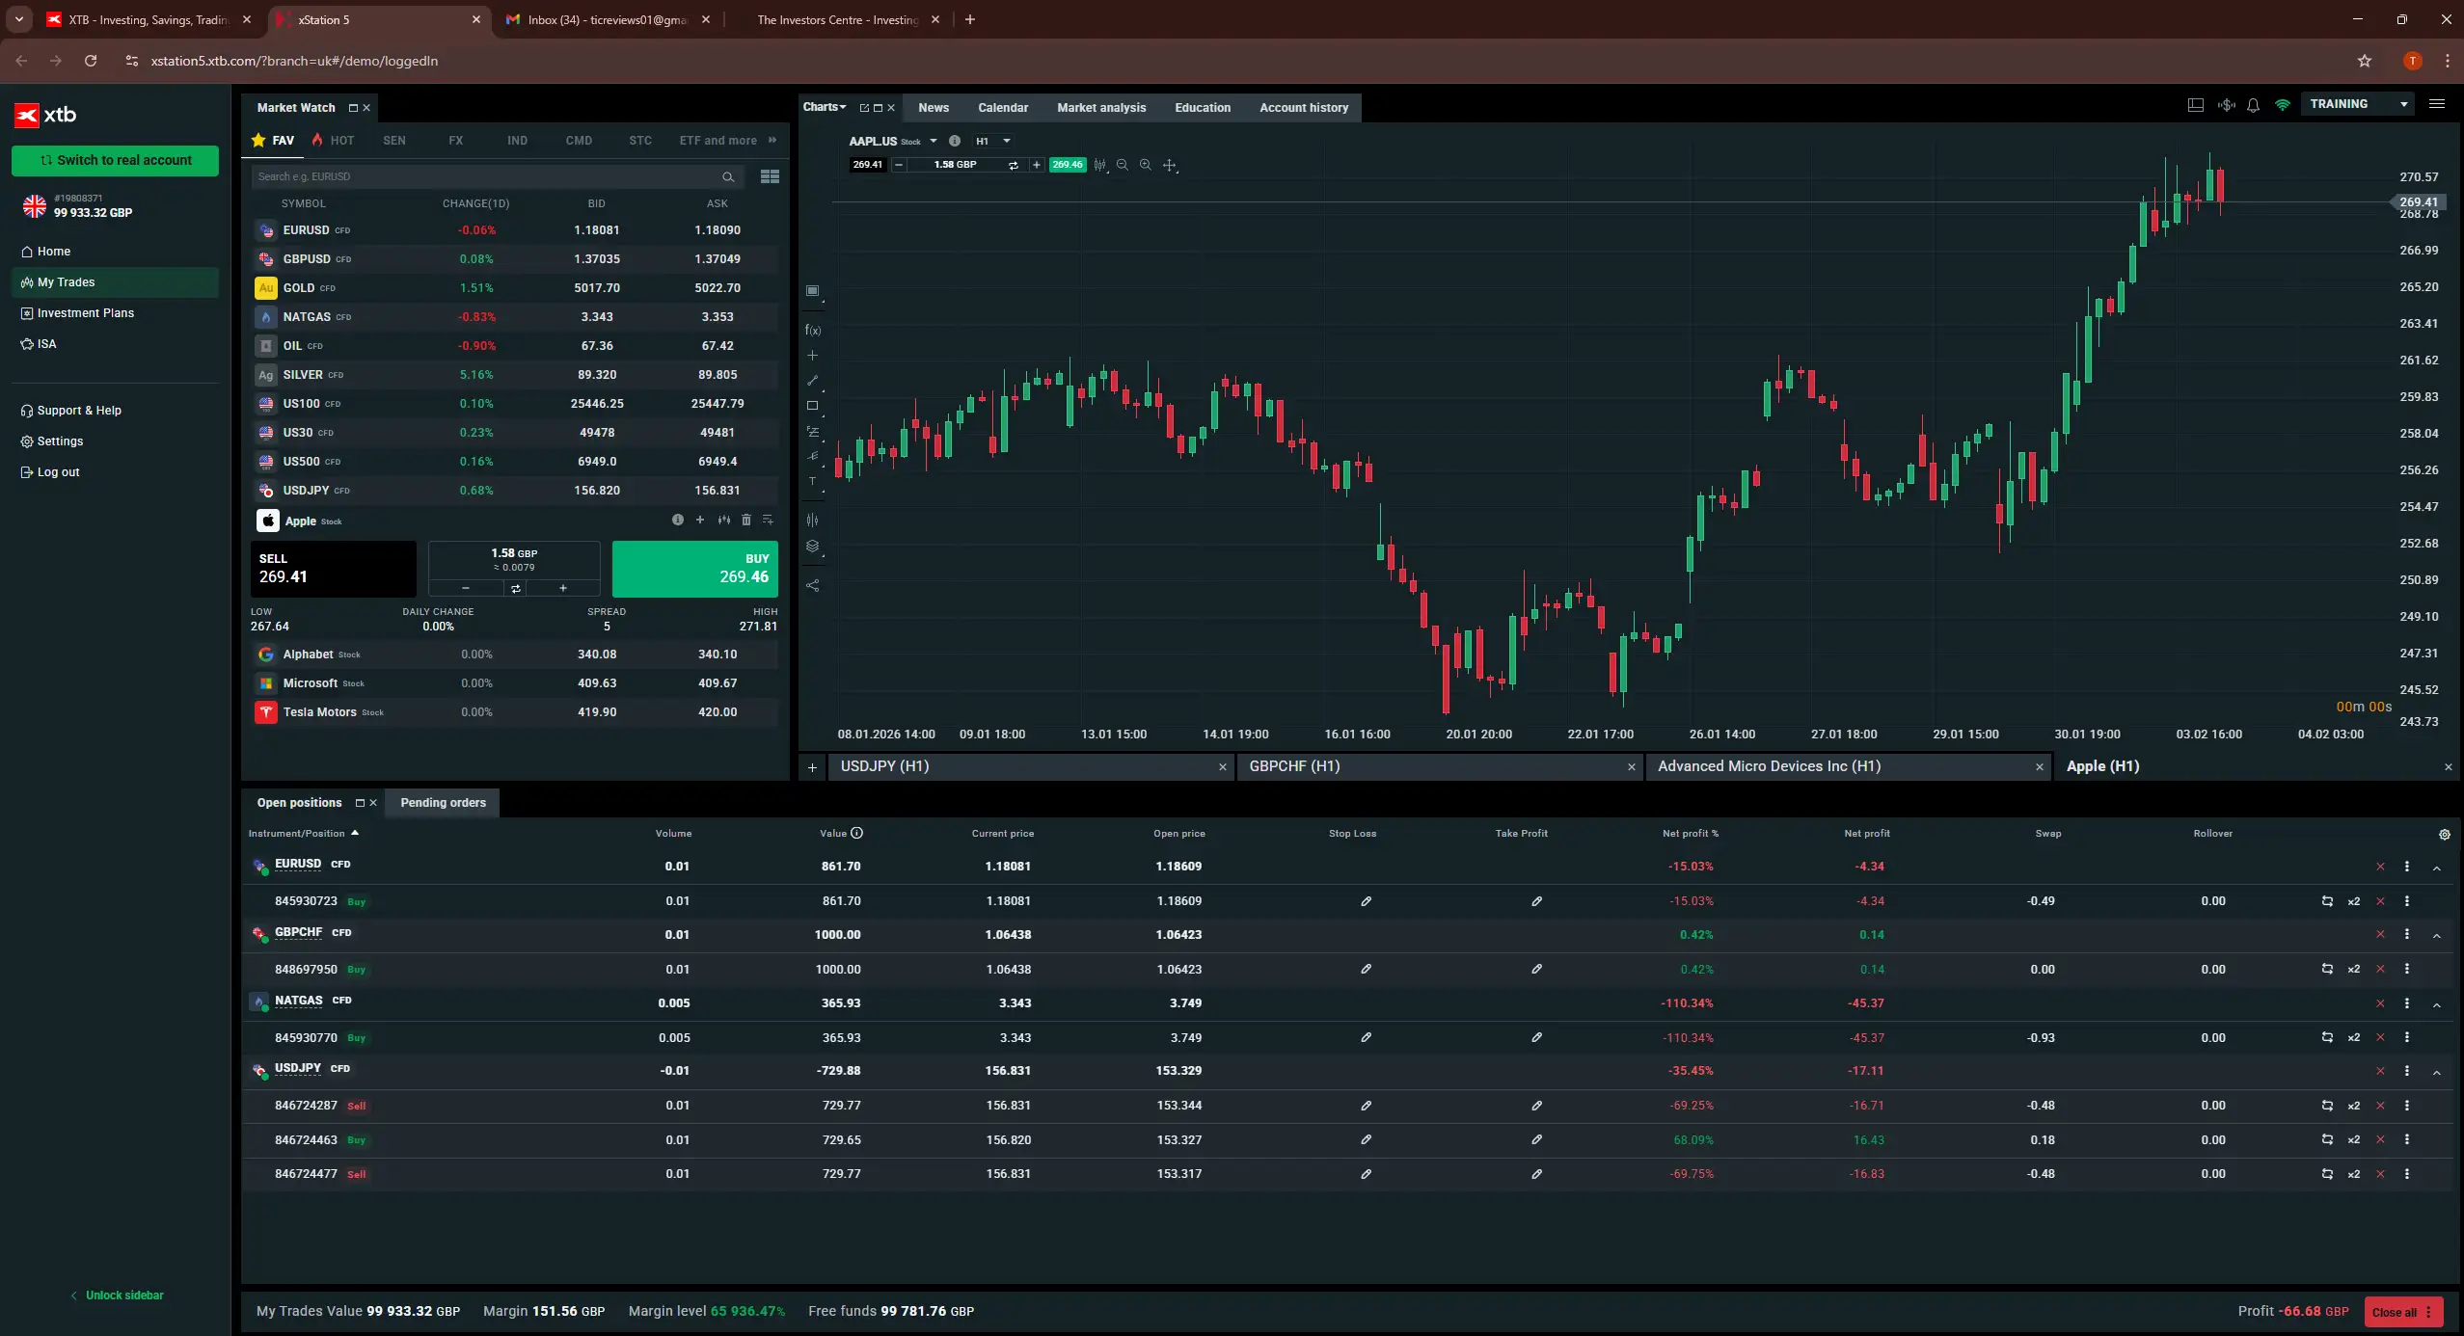Open the Fibonacci drawing tool
Screen dimensions: 2464x1336
pyautogui.click(x=813, y=432)
